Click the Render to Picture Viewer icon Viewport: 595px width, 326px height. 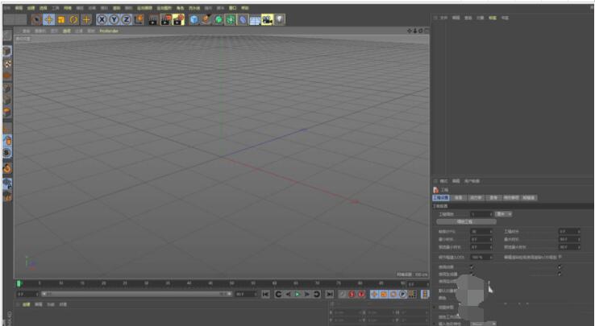click(165, 19)
